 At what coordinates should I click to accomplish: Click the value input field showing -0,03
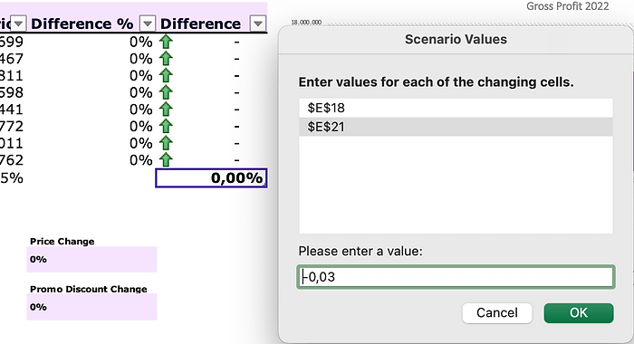point(456,277)
